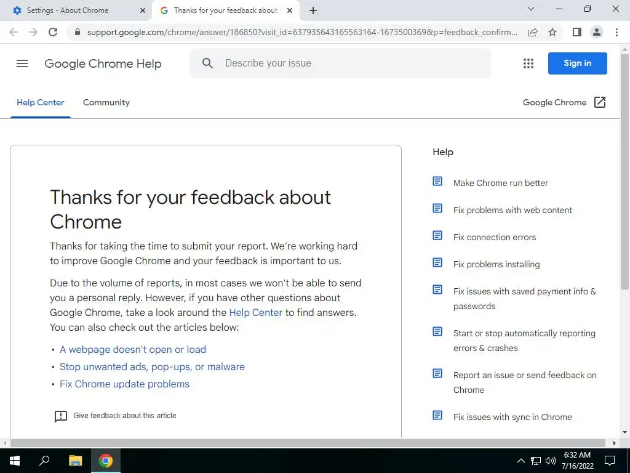Open the Google apps grid

click(x=528, y=63)
